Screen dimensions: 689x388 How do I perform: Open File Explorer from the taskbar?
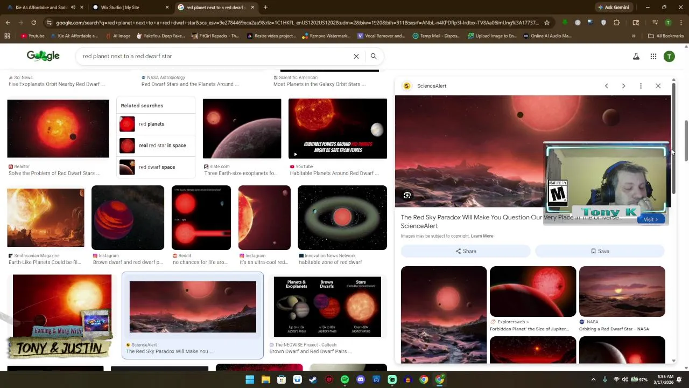[x=265, y=379]
